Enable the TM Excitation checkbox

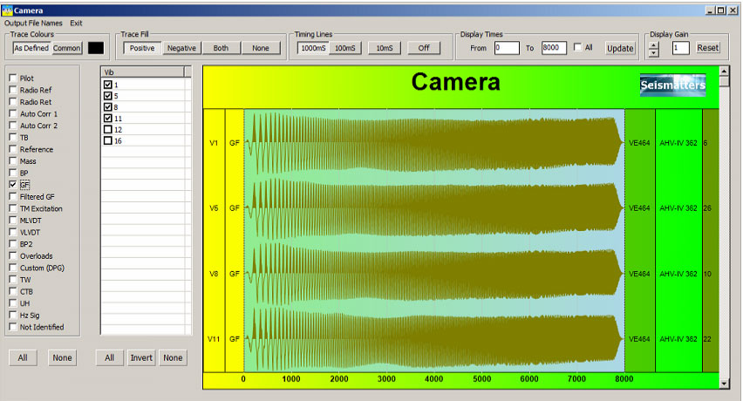(13, 208)
